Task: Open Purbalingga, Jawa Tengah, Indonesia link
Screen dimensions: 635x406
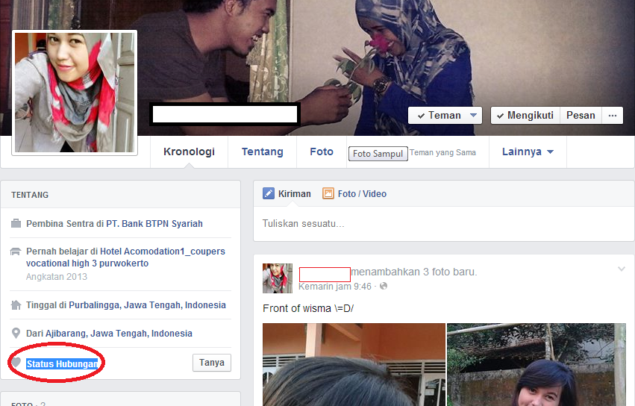Action: point(148,305)
